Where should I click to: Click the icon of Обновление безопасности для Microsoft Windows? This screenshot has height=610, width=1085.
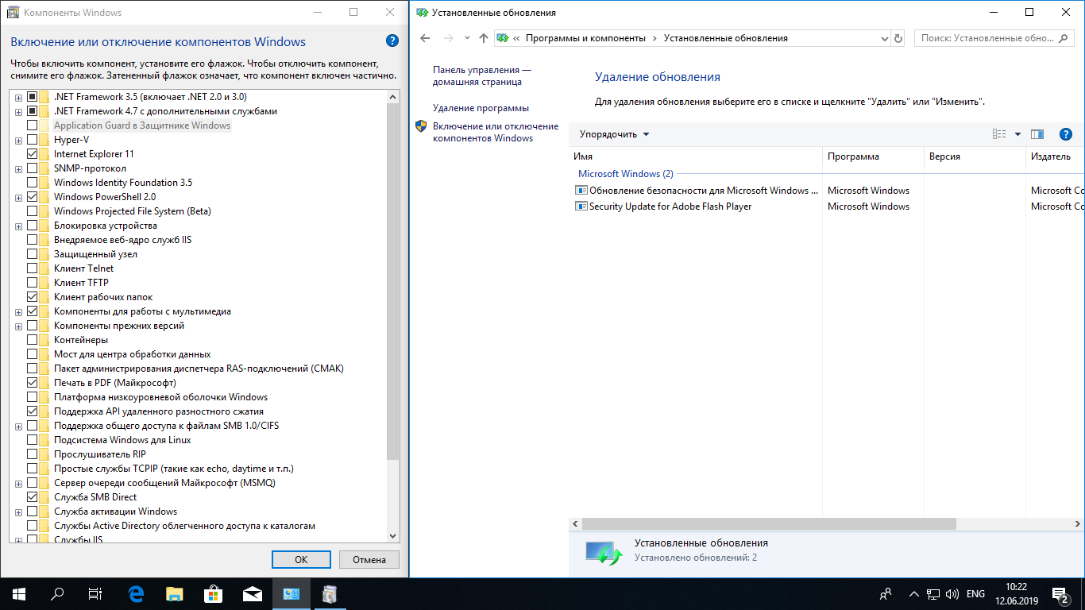point(581,191)
